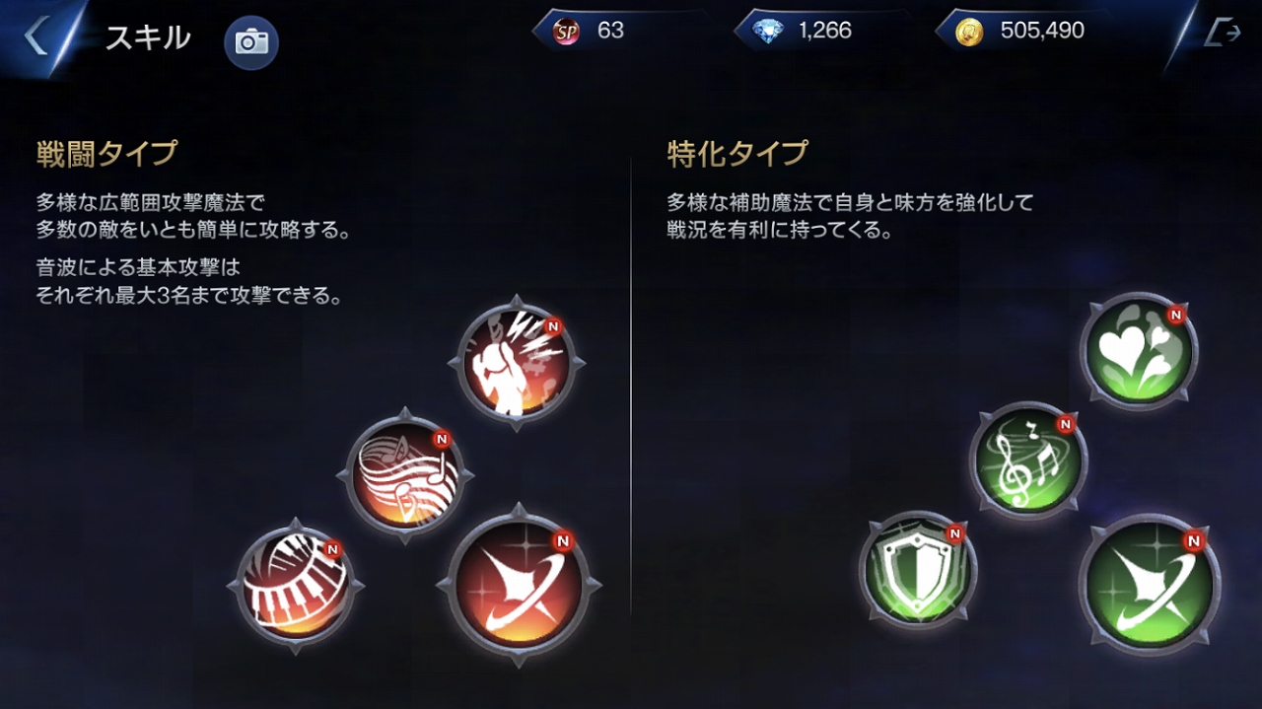The height and width of the screenshot is (709, 1262).
Task: Select the red music staff wave skill
Action: pos(405,475)
